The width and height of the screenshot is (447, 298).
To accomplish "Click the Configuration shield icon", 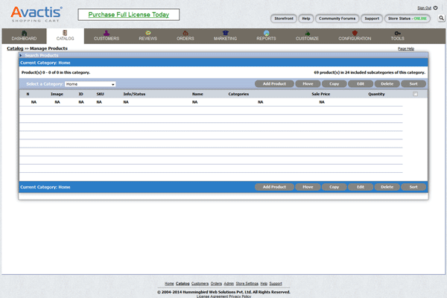I will pyautogui.click(x=355, y=33).
